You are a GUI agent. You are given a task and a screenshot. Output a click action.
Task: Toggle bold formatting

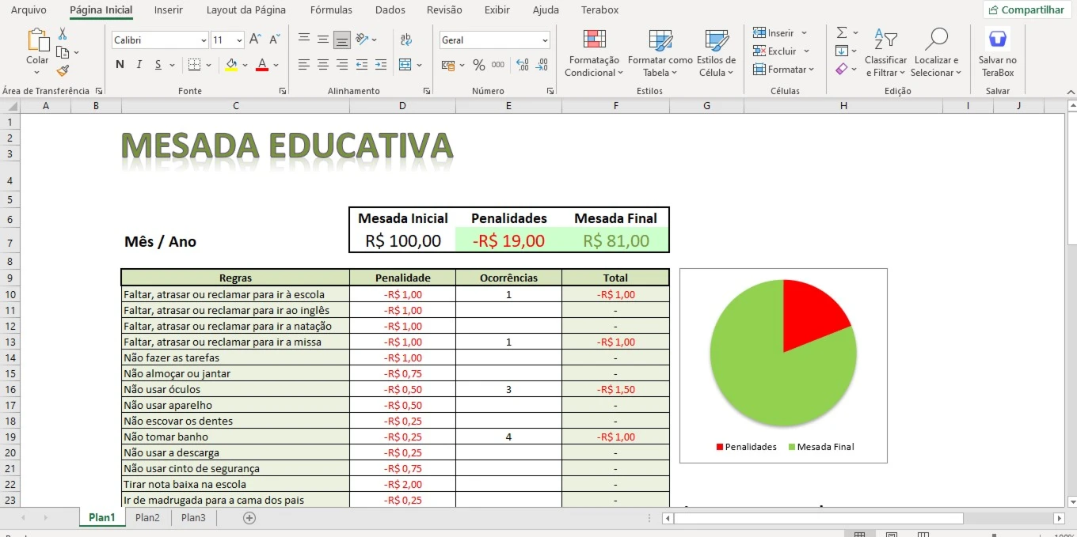click(119, 65)
